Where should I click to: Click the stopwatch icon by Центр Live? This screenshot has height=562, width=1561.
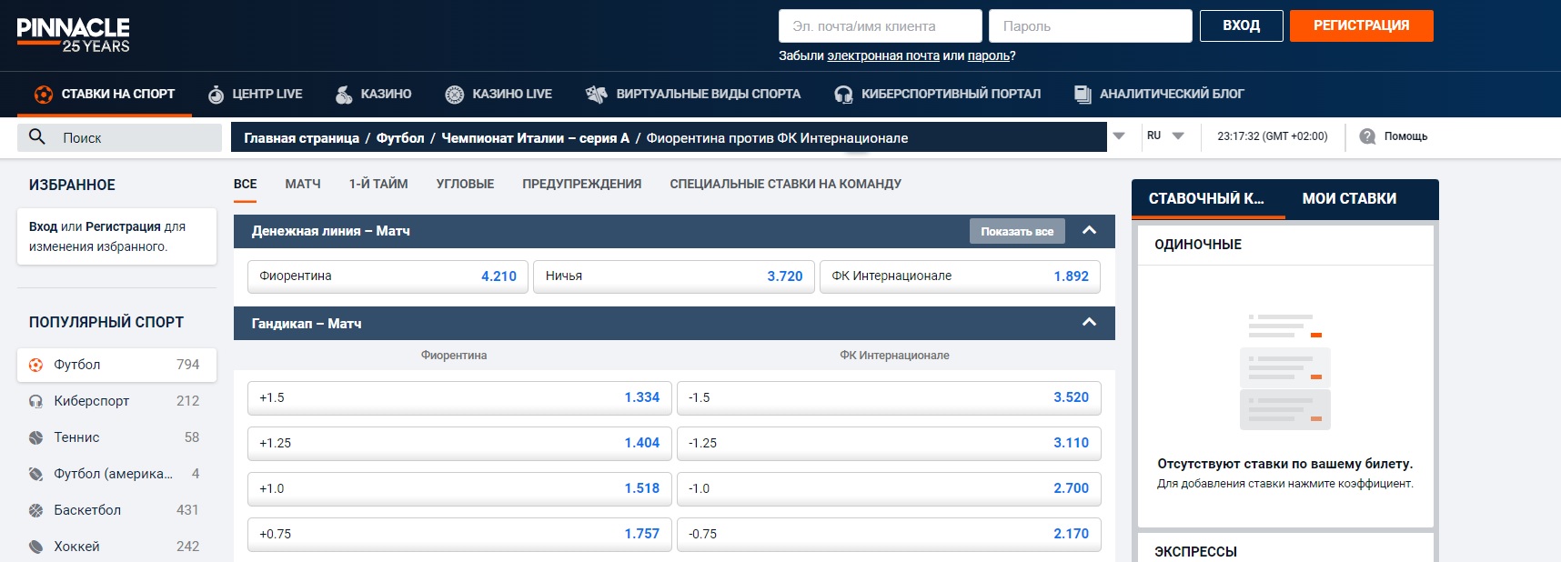pyautogui.click(x=216, y=95)
